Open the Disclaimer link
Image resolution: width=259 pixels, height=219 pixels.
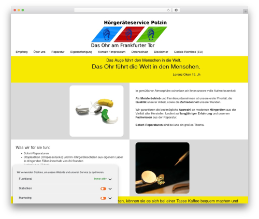pos(161,52)
